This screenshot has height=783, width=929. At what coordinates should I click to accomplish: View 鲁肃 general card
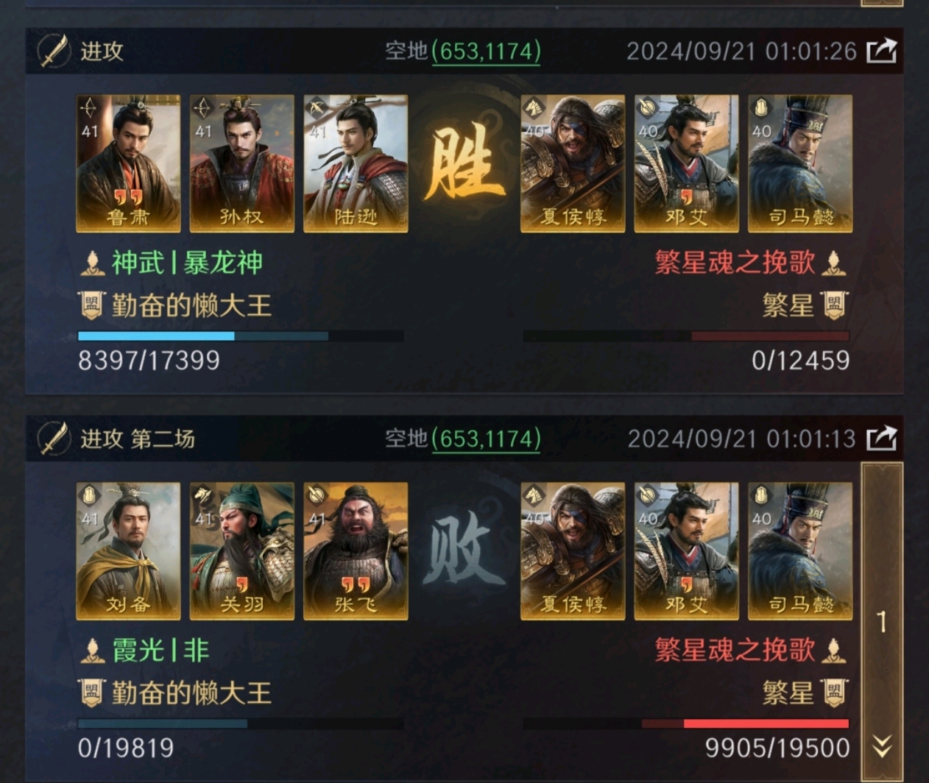[128, 163]
